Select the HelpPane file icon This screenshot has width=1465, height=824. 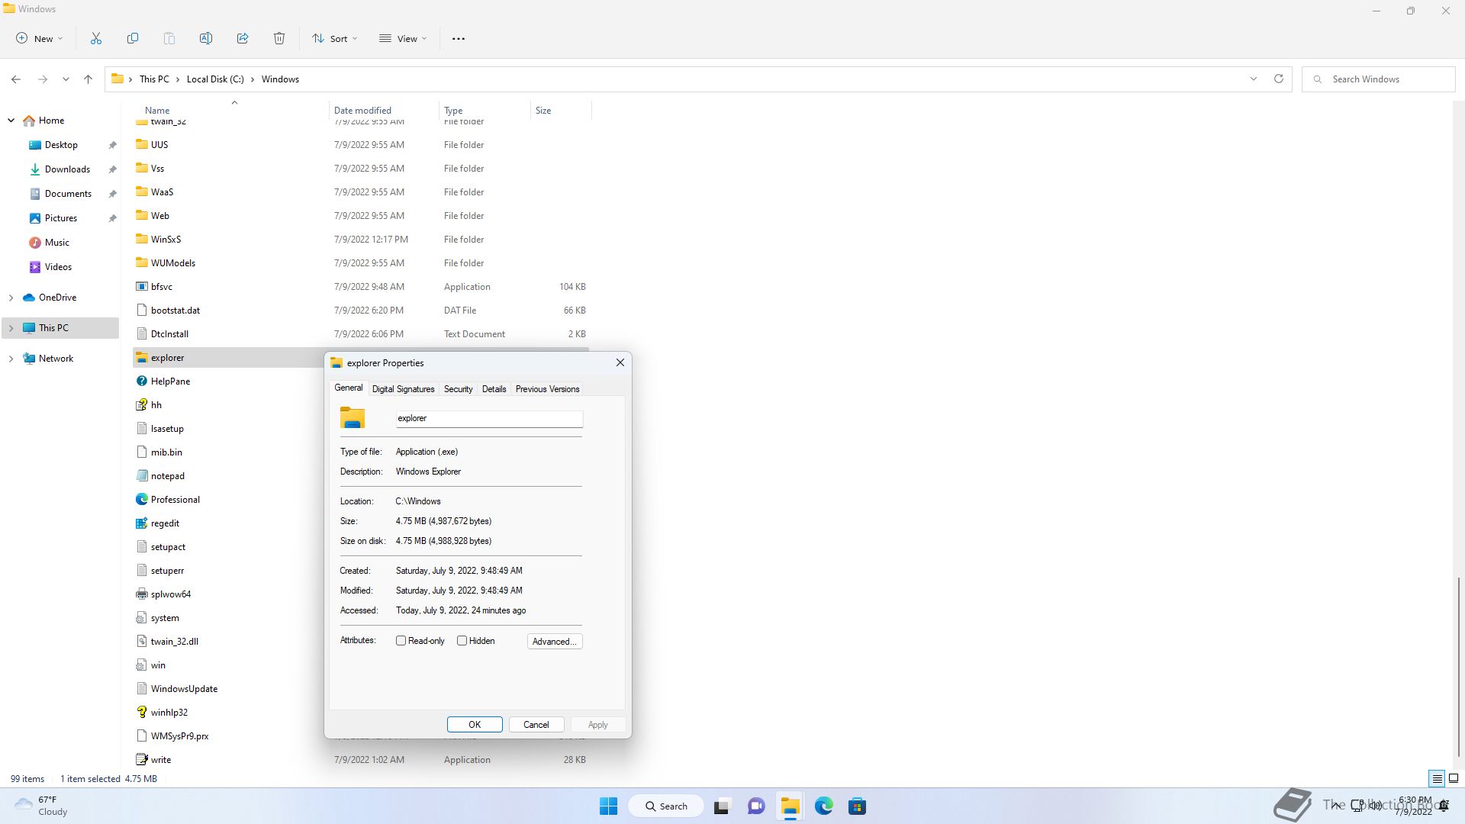point(141,381)
